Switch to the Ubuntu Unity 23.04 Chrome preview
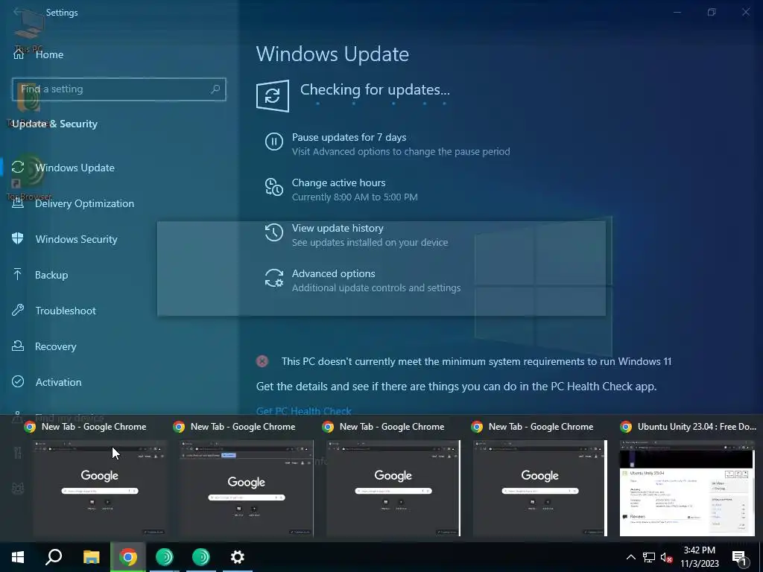 pyautogui.click(x=687, y=488)
